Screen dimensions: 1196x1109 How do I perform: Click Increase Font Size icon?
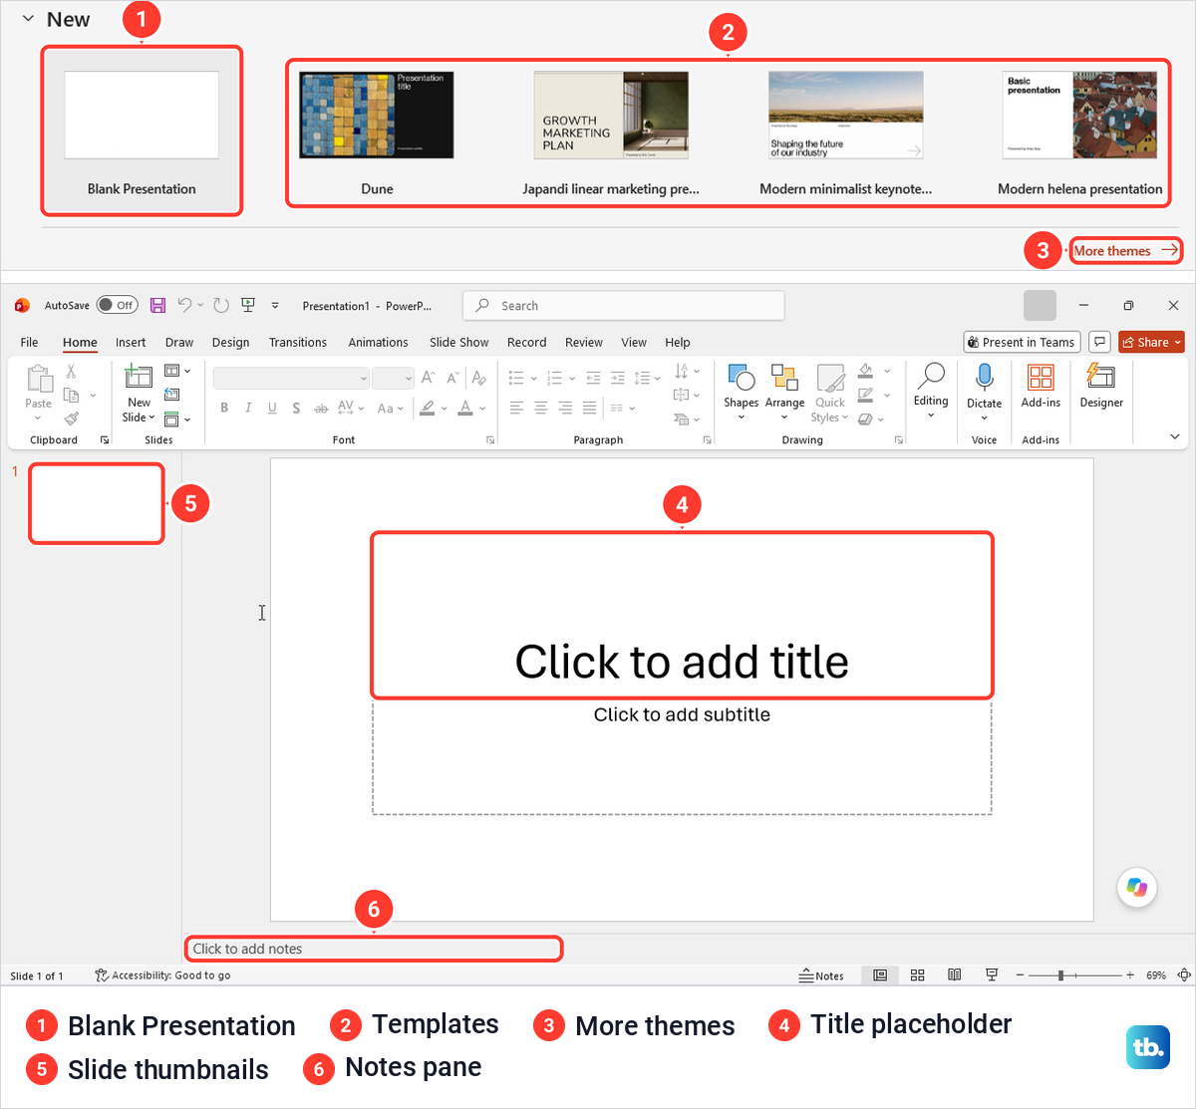click(428, 378)
